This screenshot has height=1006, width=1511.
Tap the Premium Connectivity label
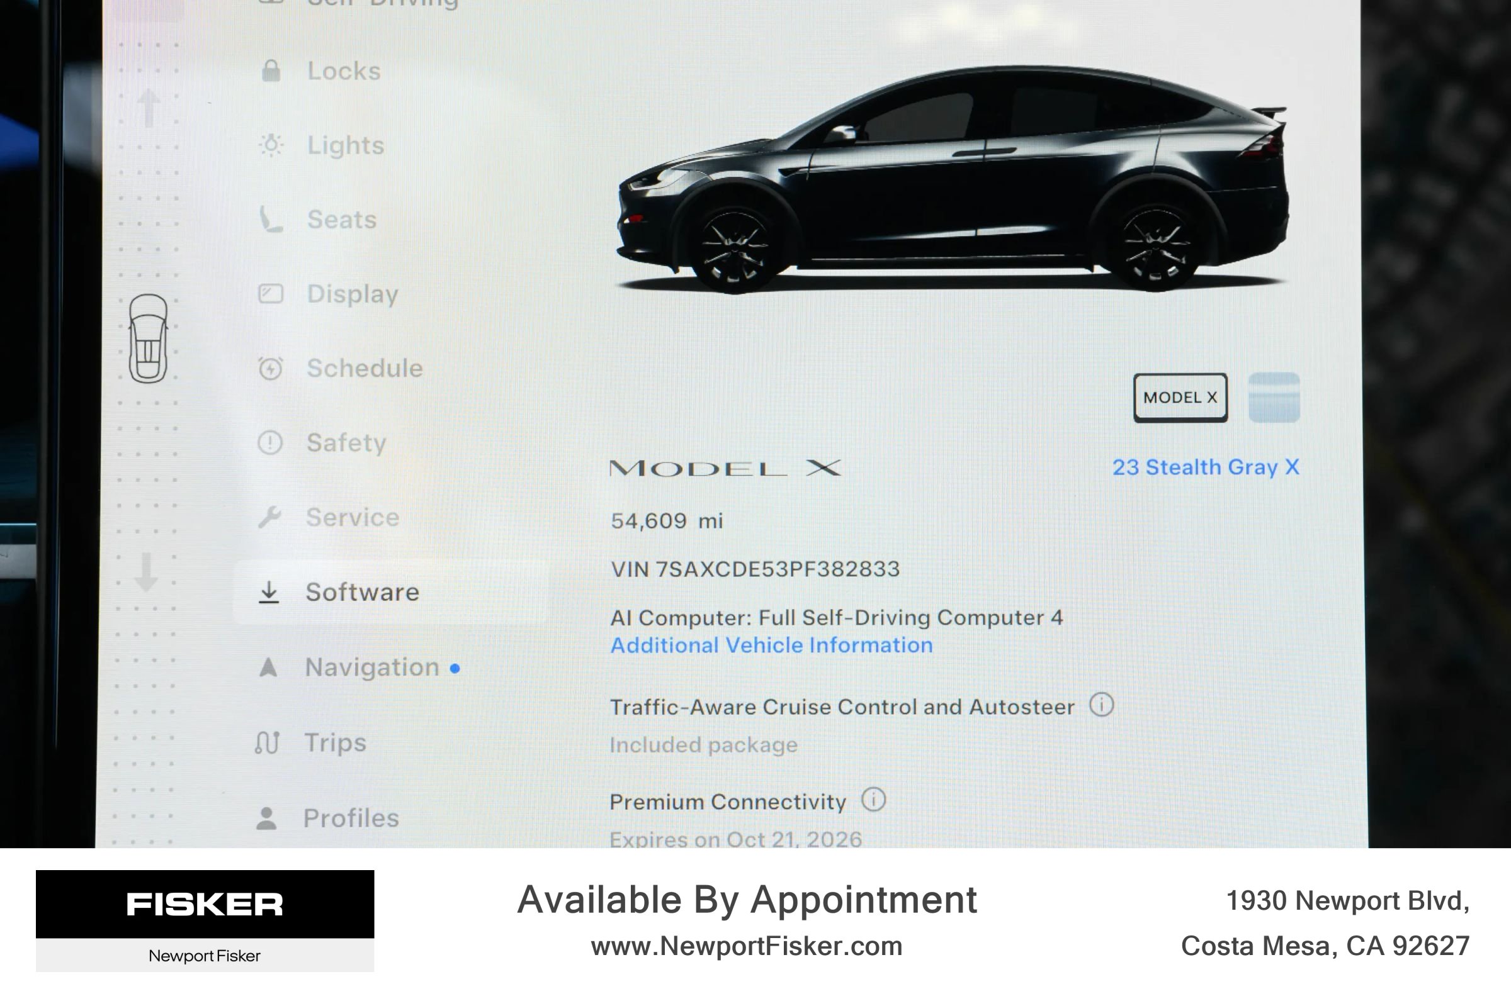[728, 802]
